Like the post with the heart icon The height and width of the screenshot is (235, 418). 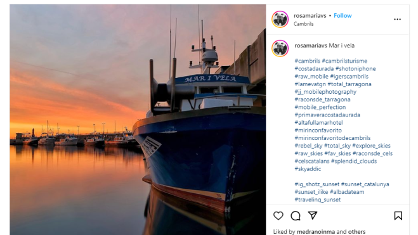click(x=278, y=215)
